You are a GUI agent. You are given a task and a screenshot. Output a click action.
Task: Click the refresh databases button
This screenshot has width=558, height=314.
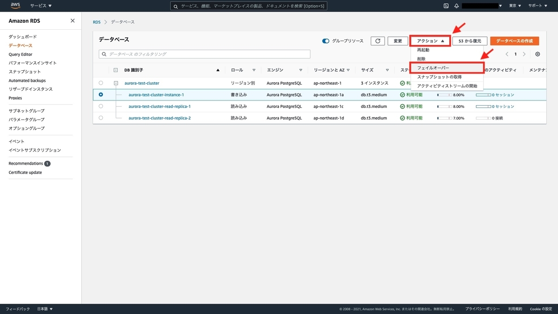click(x=378, y=41)
